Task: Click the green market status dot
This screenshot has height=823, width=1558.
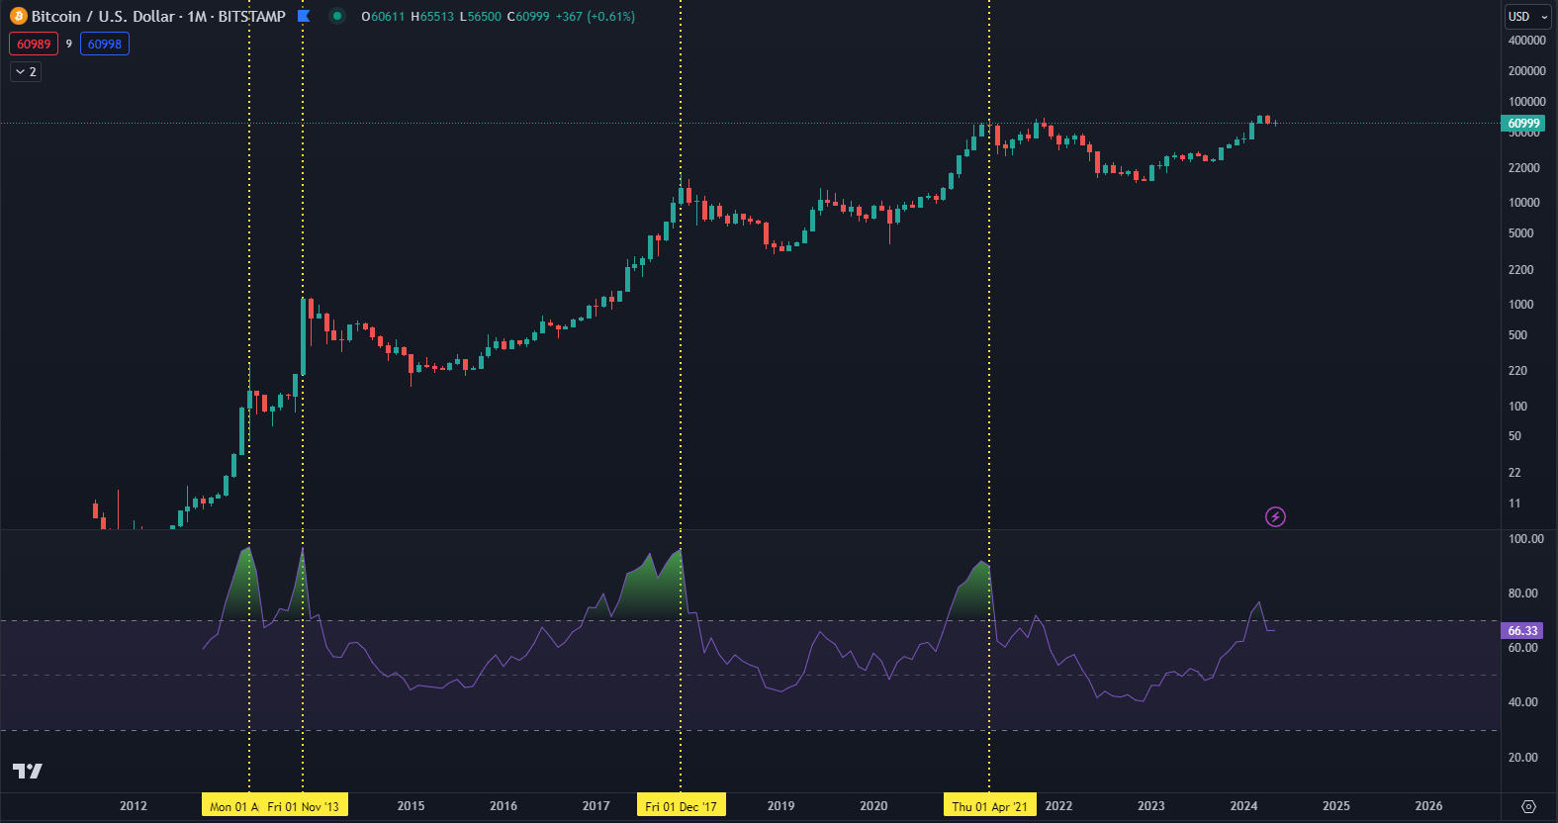Action: click(x=337, y=16)
